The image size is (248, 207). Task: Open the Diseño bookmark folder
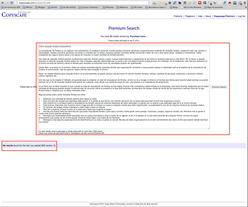[x=53, y=7]
